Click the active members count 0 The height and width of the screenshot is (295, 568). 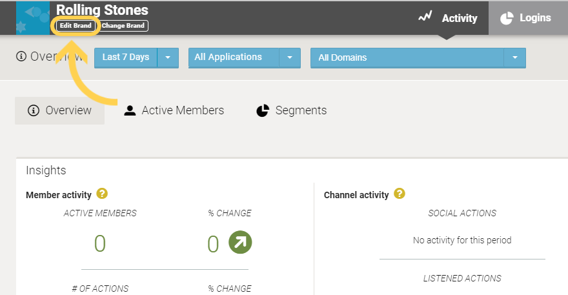100,243
